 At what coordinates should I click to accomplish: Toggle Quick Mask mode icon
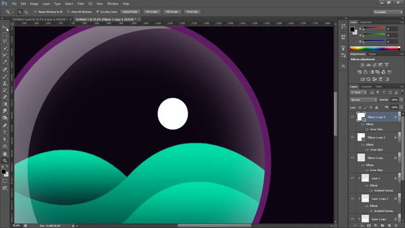tap(5, 181)
